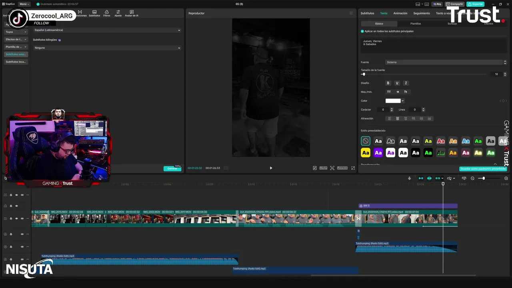Click the white text color swatch

pos(393,101)
